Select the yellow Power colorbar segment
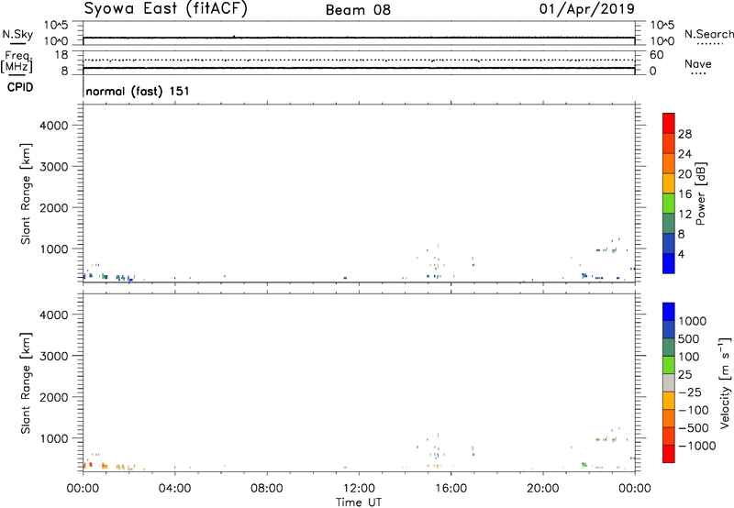The image size is (734, 508). click(x=669, y=182)
